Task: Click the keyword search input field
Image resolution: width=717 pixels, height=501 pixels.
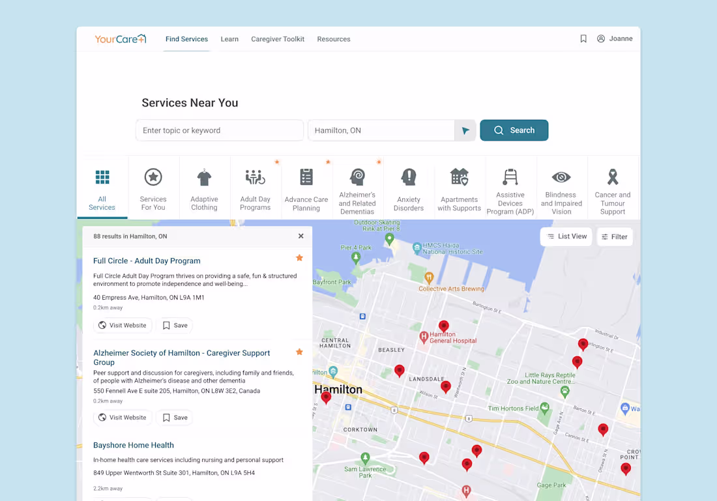Action: [x=219, y=130]
